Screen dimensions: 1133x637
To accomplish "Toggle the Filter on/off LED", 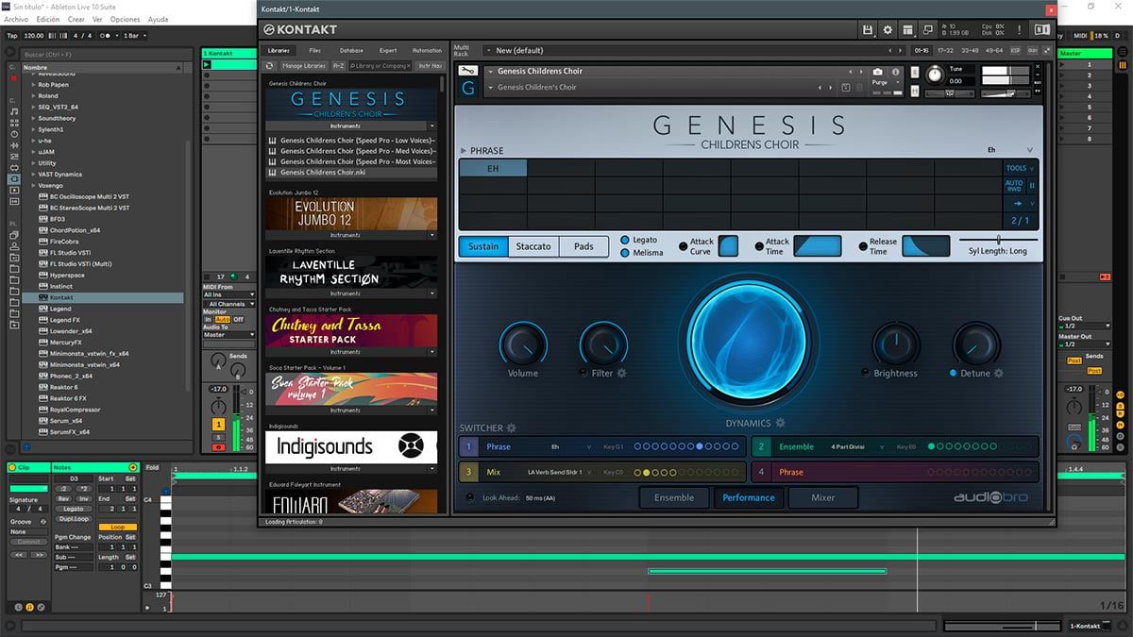I will (583, 373).
